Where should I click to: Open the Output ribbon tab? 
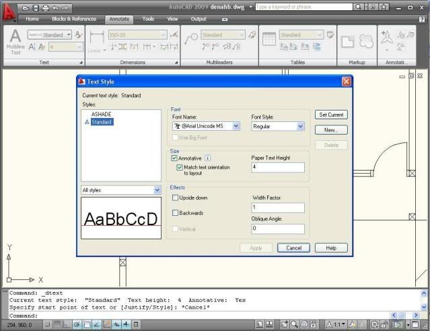pyautogui.click(x=199, y=19)
